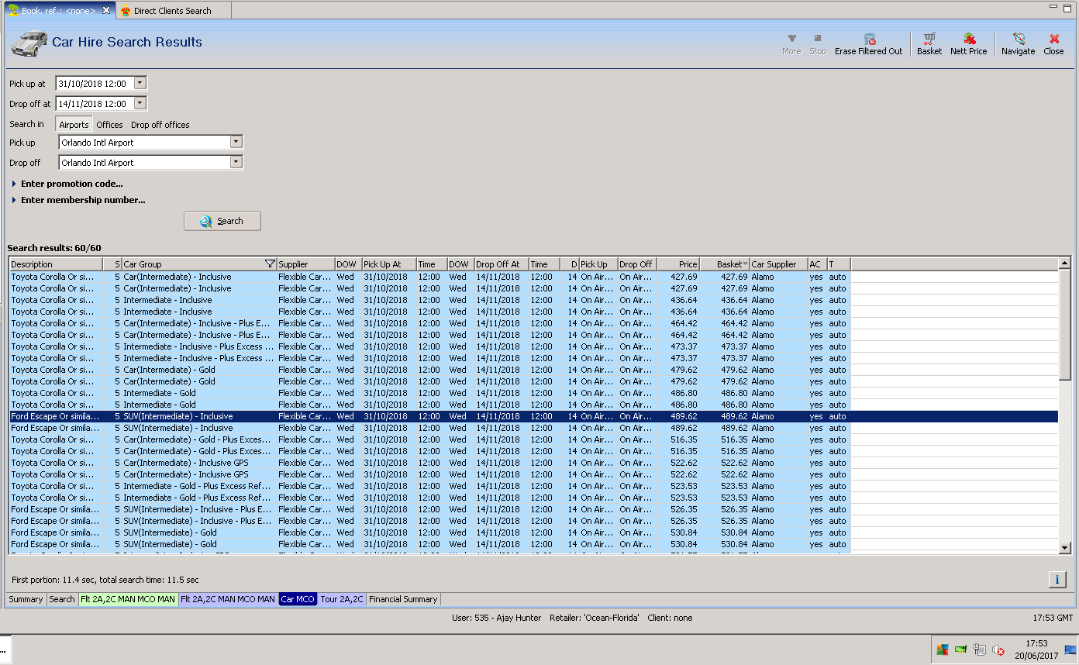Viewport: 1079px width, 665px height.
Task: Click the red Close toolbar icon
Action: click(1053, 39)
